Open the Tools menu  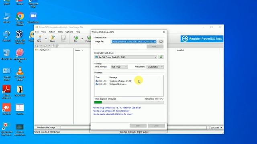pos(60,32)
